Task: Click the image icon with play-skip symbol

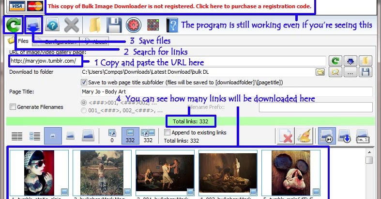Action: 327,136
